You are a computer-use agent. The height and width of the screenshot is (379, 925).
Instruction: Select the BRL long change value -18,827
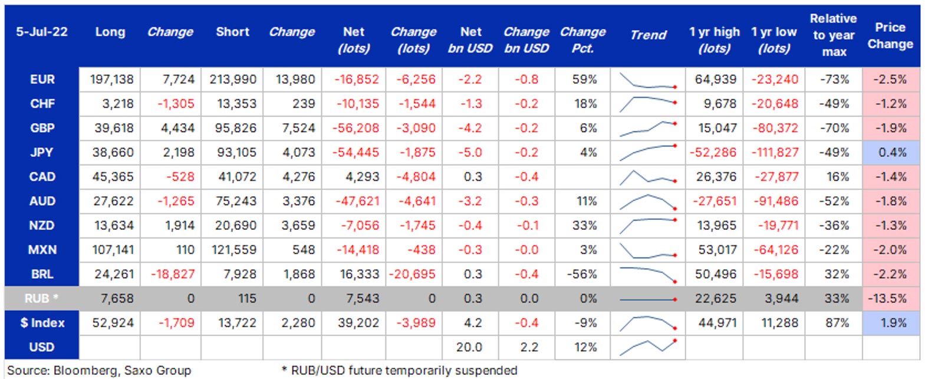coord(173,274)
